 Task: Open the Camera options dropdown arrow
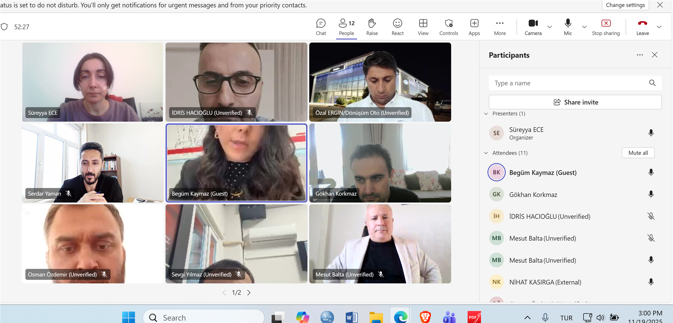[550, 27]
